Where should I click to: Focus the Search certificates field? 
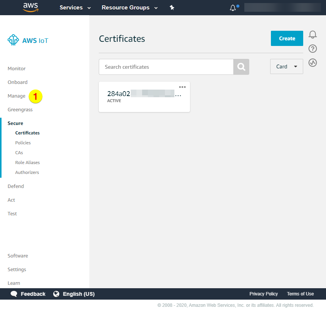(x=166, y=67)
